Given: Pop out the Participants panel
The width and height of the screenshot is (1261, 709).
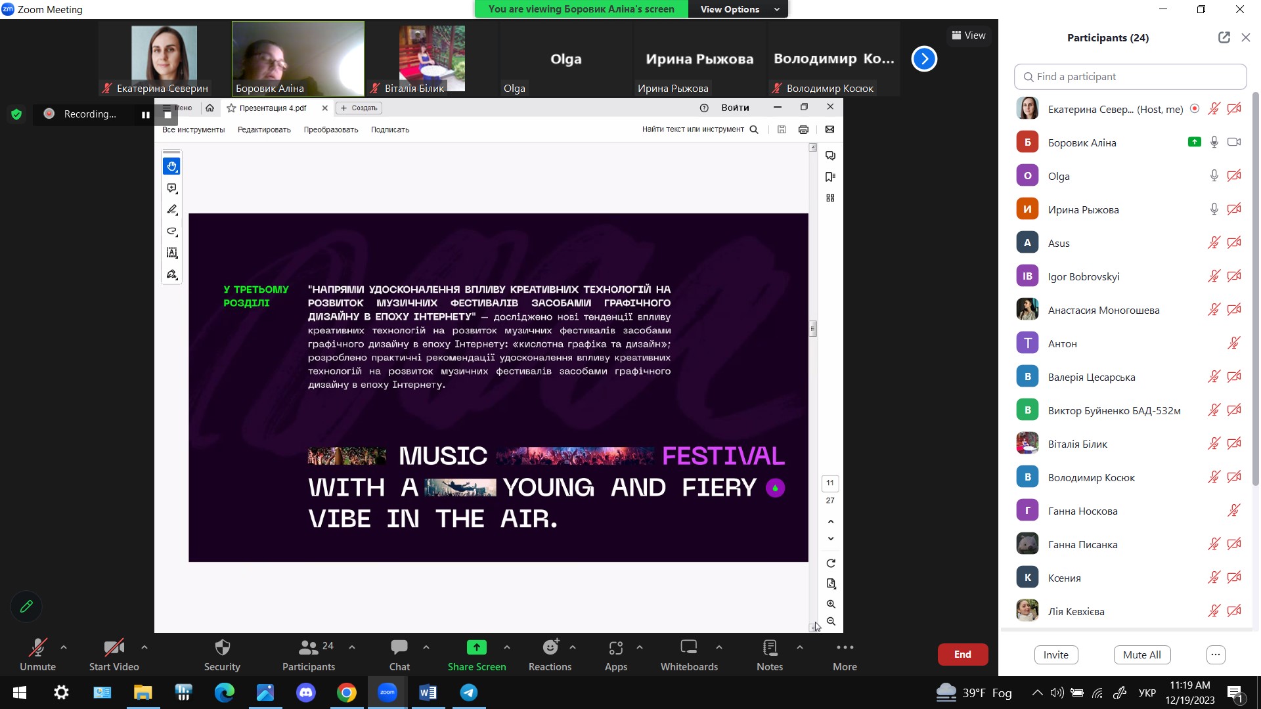Looking at the screenshot, I should 1224,37.
